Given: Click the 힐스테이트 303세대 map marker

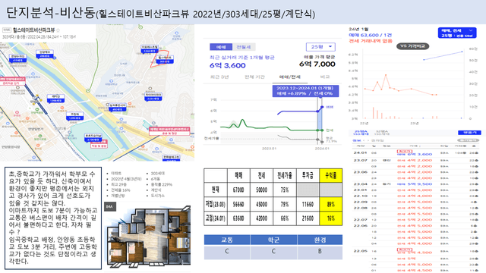Looking at the screenshot, I should [x=164, y=59].
